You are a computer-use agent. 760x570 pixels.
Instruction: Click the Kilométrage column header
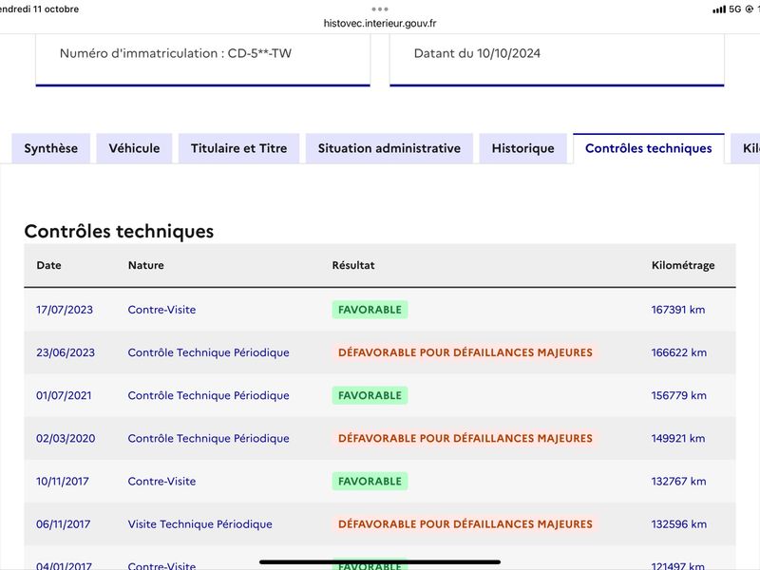pos(683,265)
